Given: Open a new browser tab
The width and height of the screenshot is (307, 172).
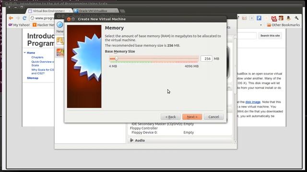Looking at the screenshot, I should coord(122,11).
